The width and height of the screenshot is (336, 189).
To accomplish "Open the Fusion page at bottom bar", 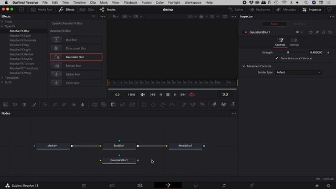I will tap(168, 185).
